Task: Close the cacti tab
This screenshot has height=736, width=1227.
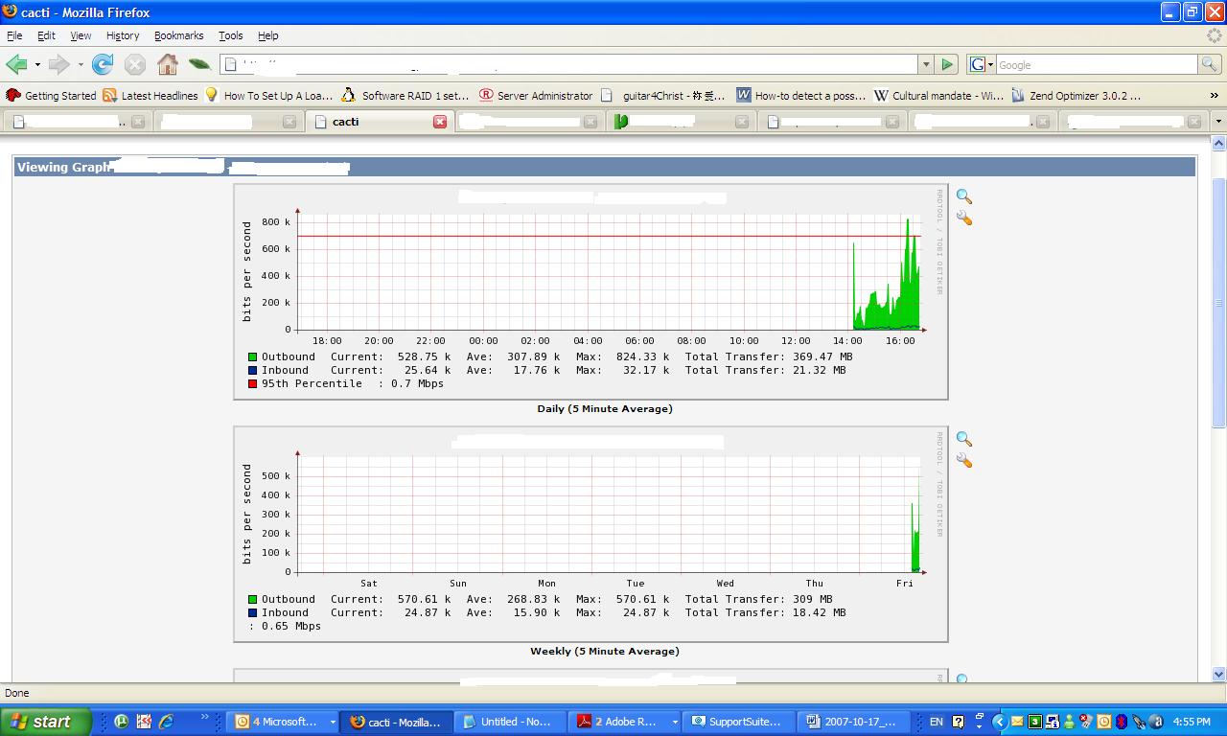Action: click(x=440, y=122)
